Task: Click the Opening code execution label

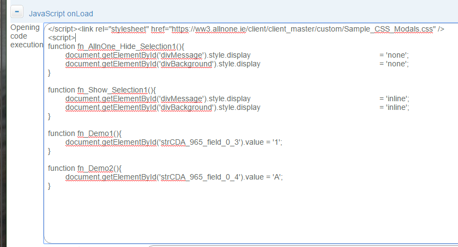Action: [27, 36]
